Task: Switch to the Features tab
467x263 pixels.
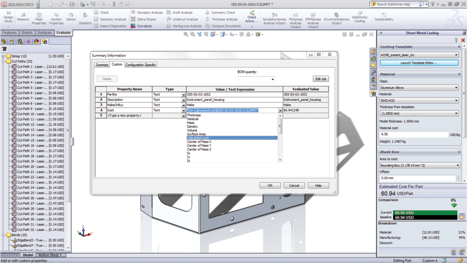Action: [x=9, y=33]
